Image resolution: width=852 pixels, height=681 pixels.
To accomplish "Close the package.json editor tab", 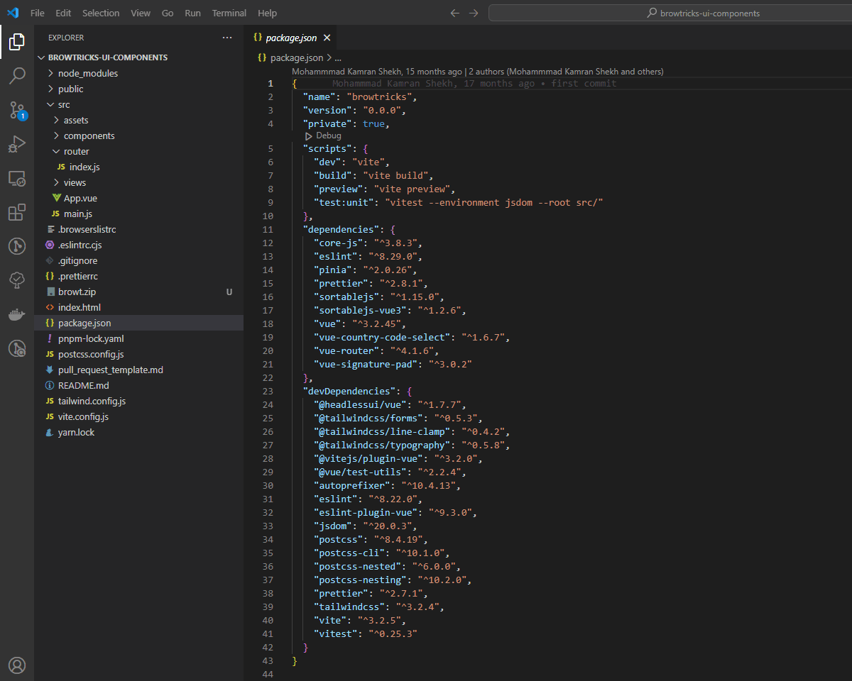I will click(327, 38).
